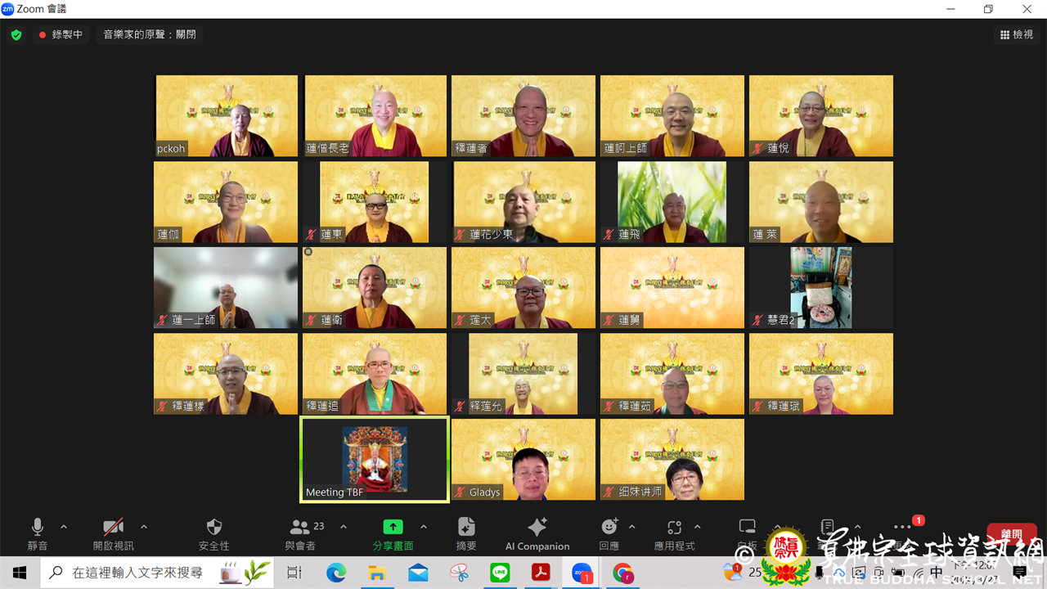This screenshot has width=1047, height=589.
Task: Open LINE app from Windows taskbar
Action: point(500,573)
